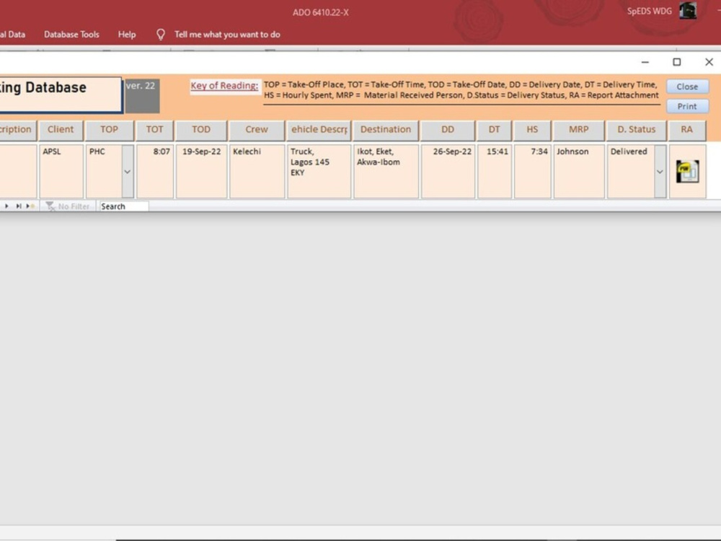Screen dimensions: 721x541
Task: Click the ver. 22 gray label
Action: [x=143, y=96]
